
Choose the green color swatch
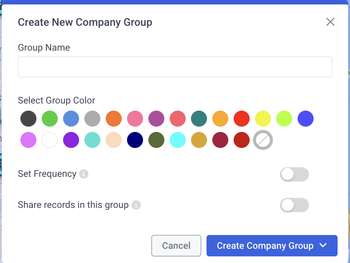50,119
